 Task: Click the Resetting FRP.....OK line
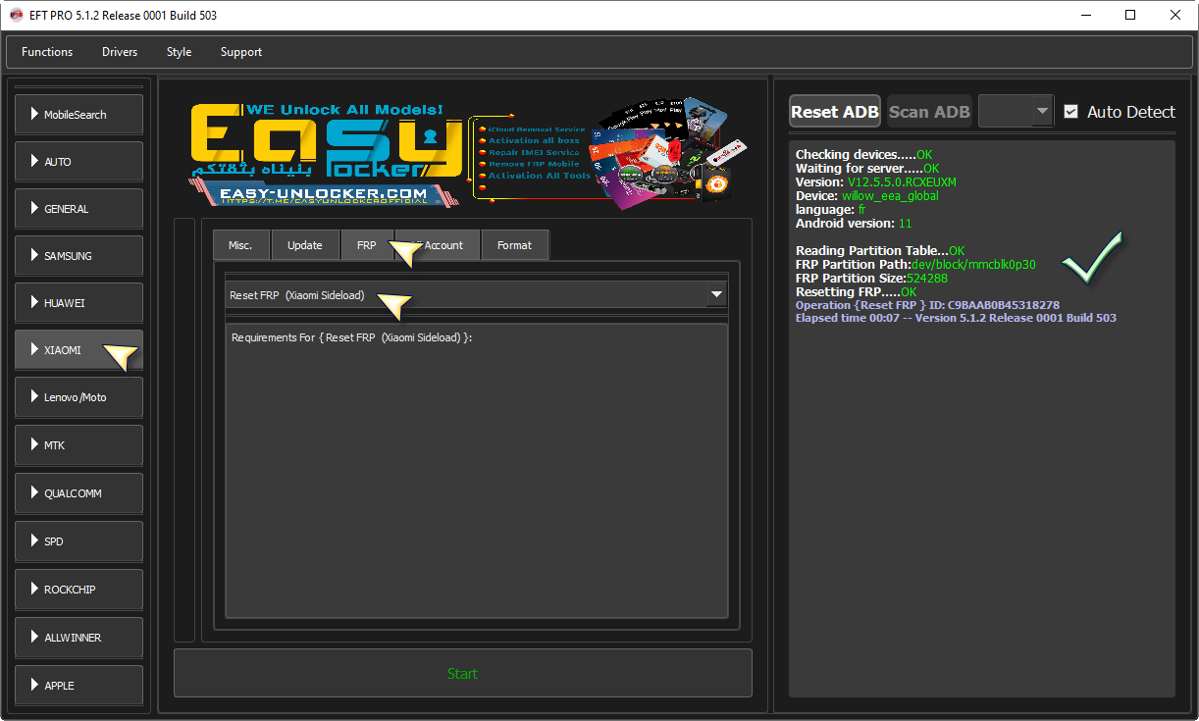tap(857, 292)
